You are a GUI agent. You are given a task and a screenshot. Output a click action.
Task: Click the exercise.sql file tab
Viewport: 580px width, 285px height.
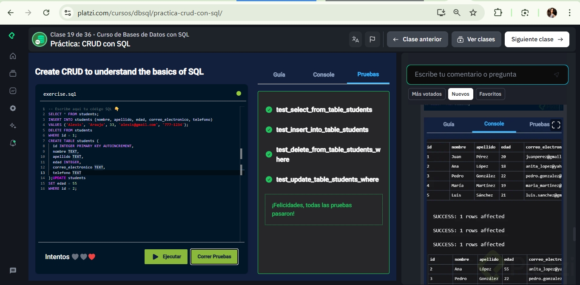(x=60, y=94)
